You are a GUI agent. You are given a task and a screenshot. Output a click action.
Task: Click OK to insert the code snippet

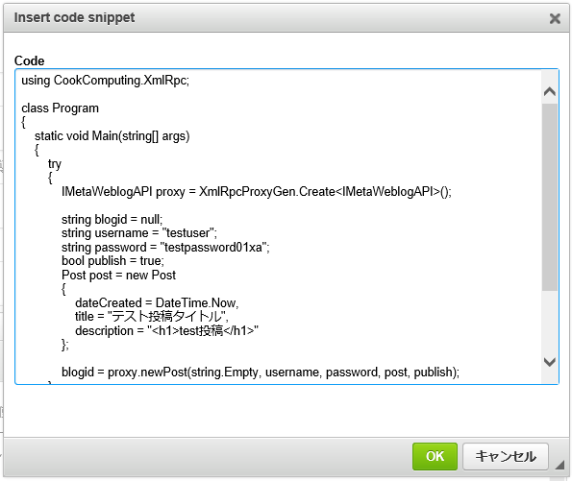[435, 456]
